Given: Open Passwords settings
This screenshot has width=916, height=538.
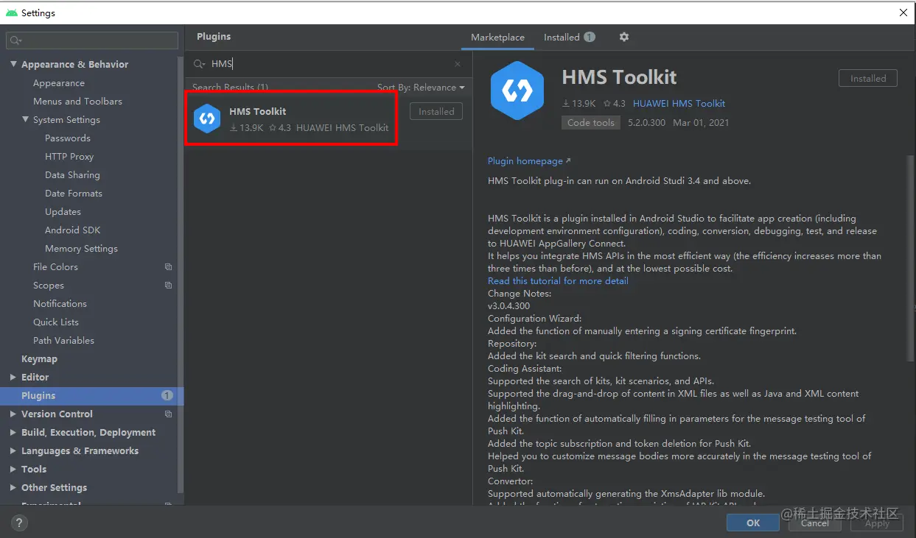Looking at the screenshot, I should 68,138.
